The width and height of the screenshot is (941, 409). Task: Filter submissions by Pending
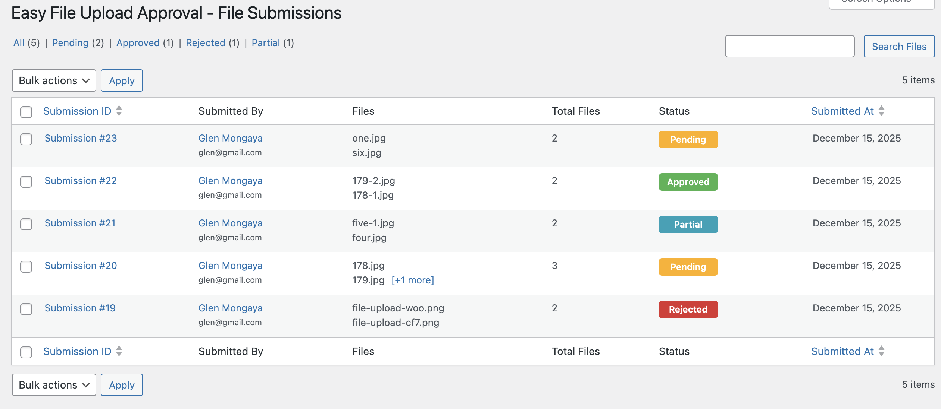point(71,43)
